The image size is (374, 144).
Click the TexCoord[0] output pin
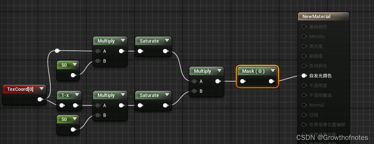40,100
